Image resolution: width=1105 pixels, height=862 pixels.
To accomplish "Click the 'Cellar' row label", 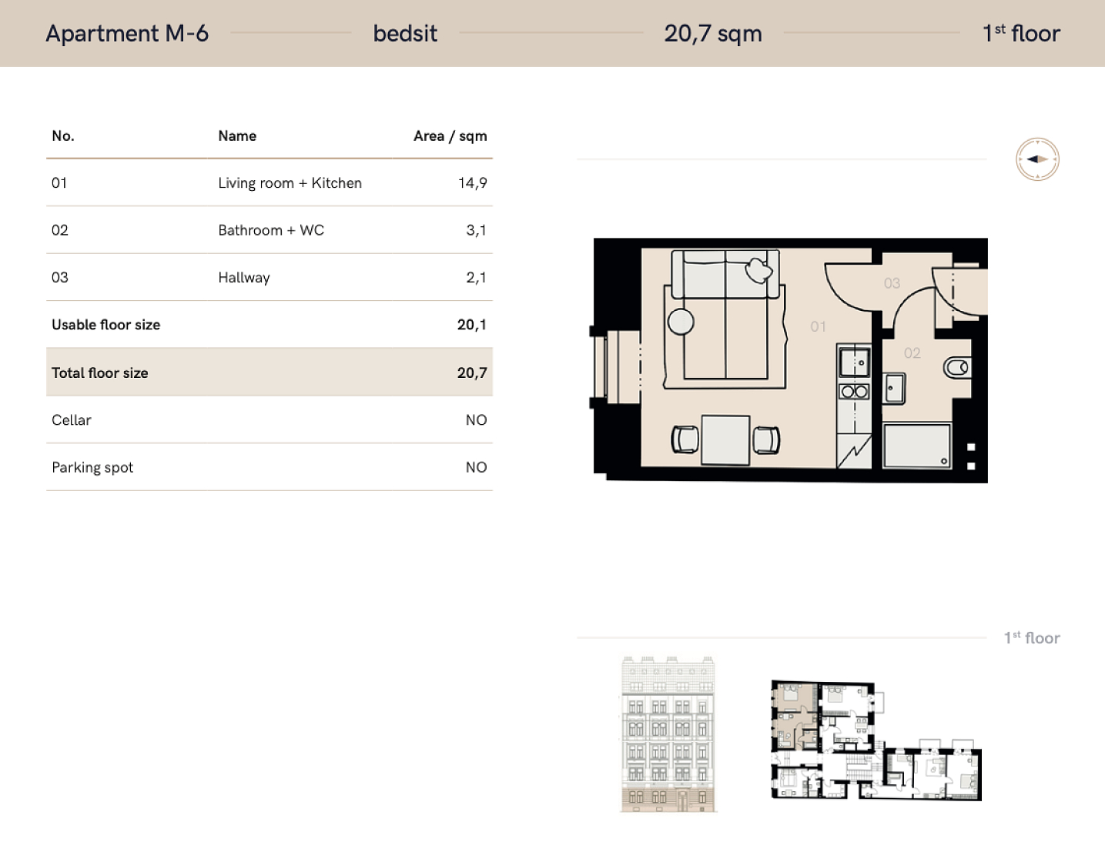I will click(x=72, y=420).
